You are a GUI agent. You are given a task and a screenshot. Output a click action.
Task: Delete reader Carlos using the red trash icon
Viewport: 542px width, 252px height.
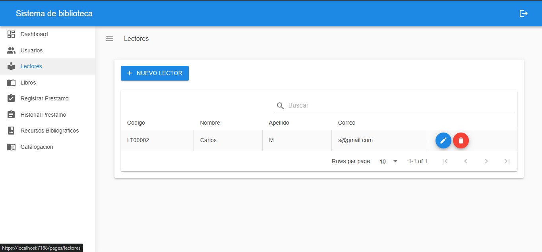[461, 140]
